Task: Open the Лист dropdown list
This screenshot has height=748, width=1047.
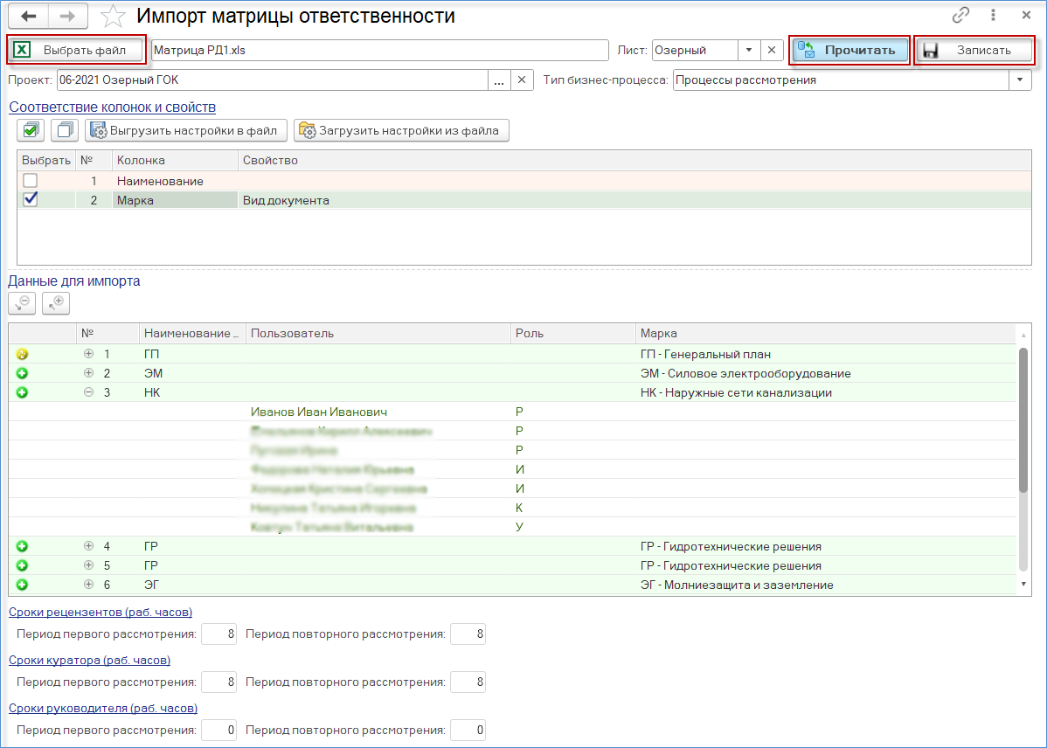Action: pos(749,50)
